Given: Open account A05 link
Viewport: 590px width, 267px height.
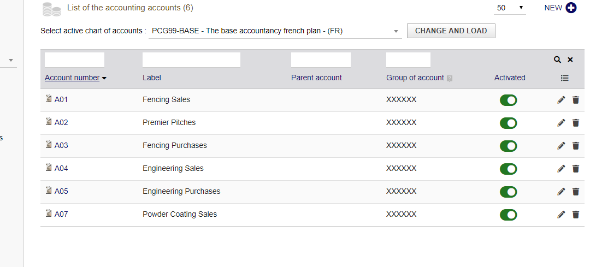Looking at the screenshot, I should point(61,191).
